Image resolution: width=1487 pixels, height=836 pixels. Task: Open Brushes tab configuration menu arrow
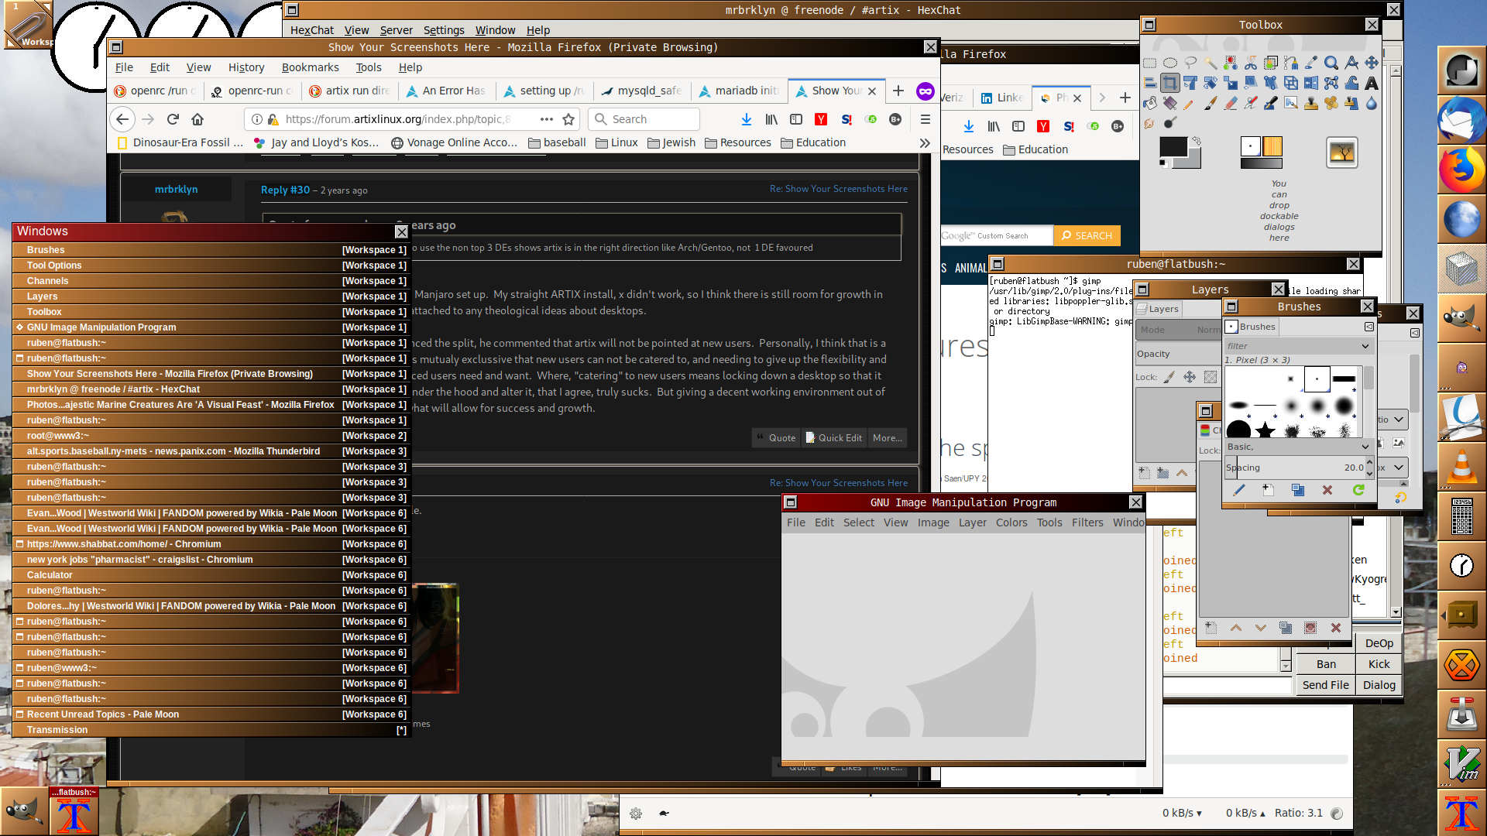[x=1369, y=327]
